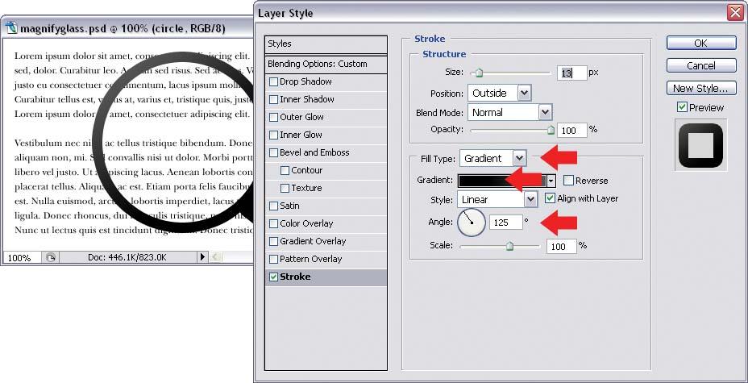Click the New Style... button
The width and height of the screenshot is (748, 383).
coord(701,88)
